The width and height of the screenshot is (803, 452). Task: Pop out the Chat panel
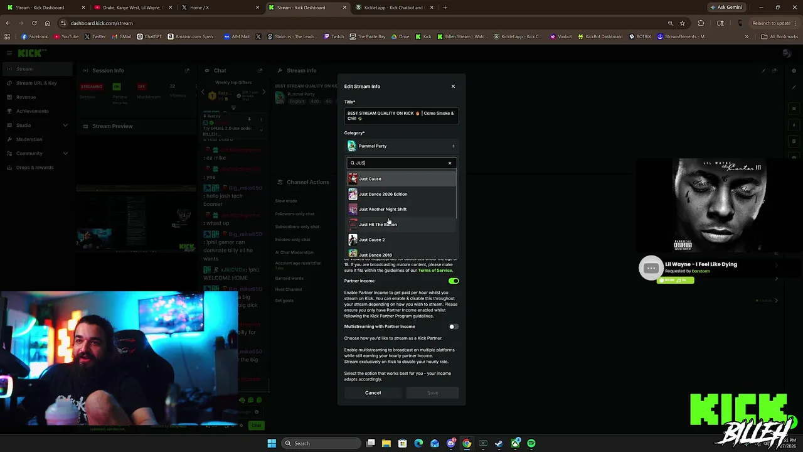260,70
